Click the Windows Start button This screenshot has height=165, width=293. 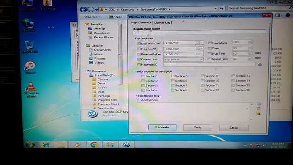(30, 145)
